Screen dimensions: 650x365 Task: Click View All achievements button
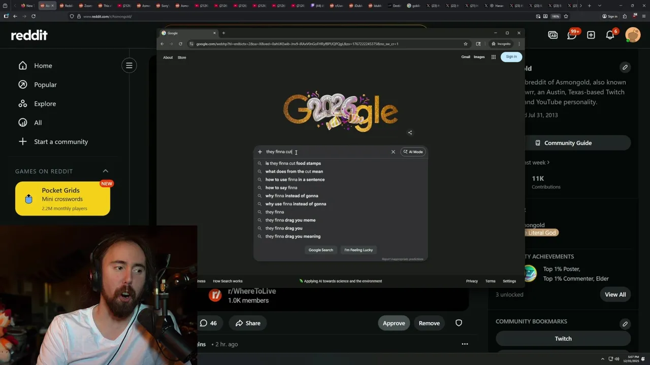615,295
